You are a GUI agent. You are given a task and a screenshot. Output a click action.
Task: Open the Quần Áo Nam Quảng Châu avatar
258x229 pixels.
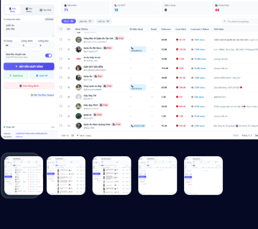[x=79, y=125]
